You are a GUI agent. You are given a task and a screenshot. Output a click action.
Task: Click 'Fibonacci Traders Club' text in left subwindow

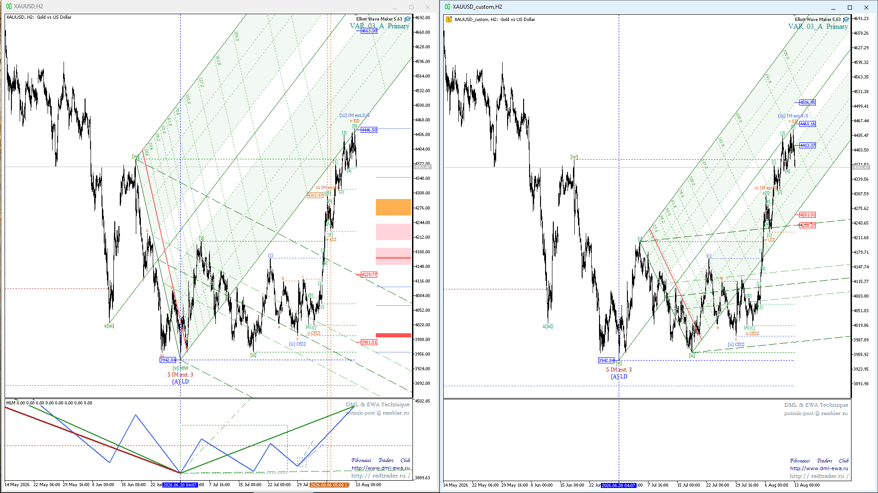tap(380, 460)
